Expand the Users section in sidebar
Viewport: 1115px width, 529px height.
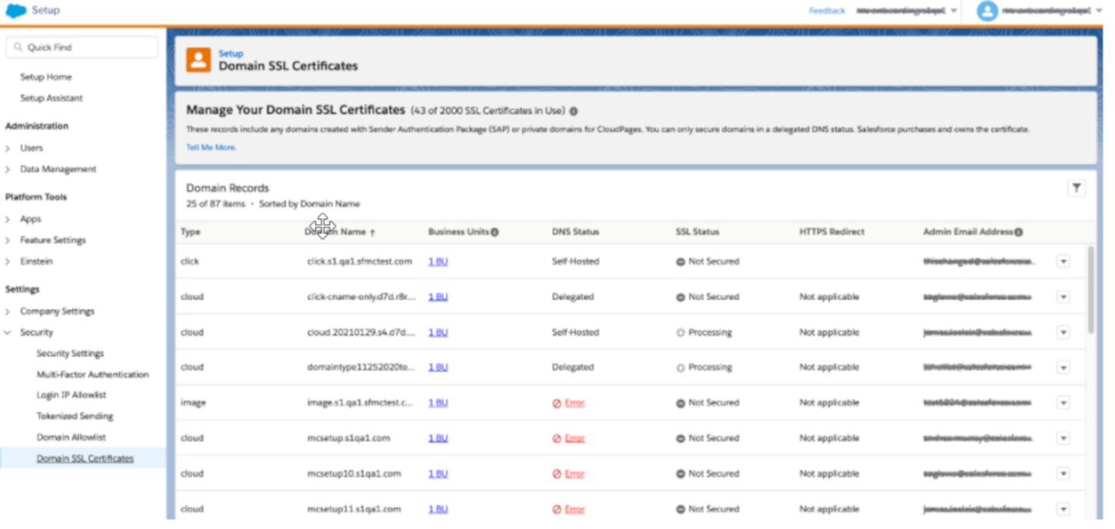click(x=8, y=148)
